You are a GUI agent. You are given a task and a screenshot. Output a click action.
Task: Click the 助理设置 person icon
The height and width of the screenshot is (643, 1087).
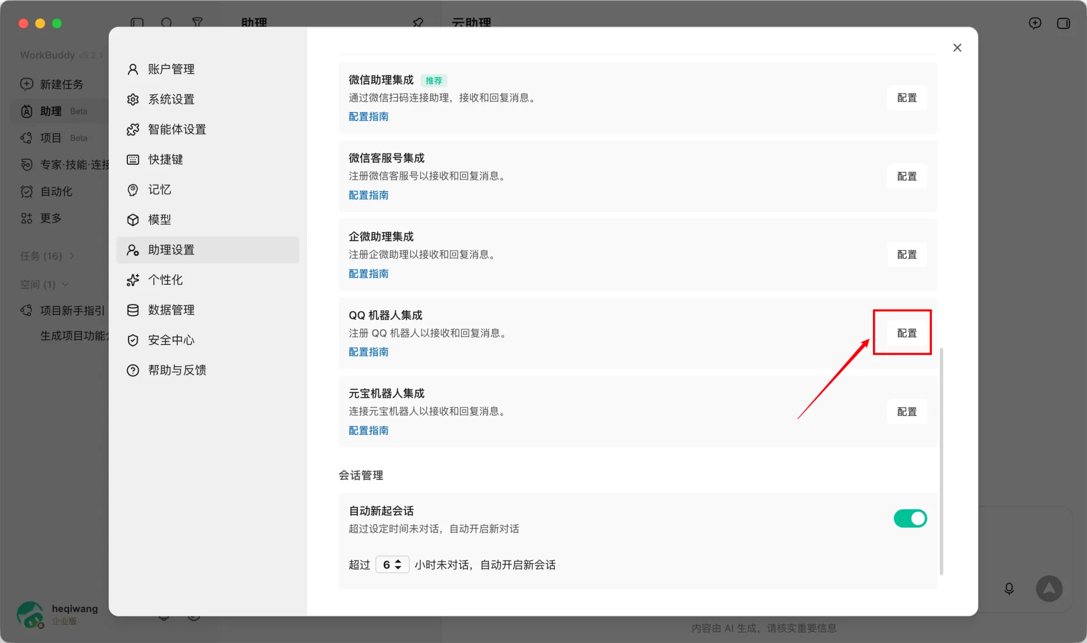(133, 250)
